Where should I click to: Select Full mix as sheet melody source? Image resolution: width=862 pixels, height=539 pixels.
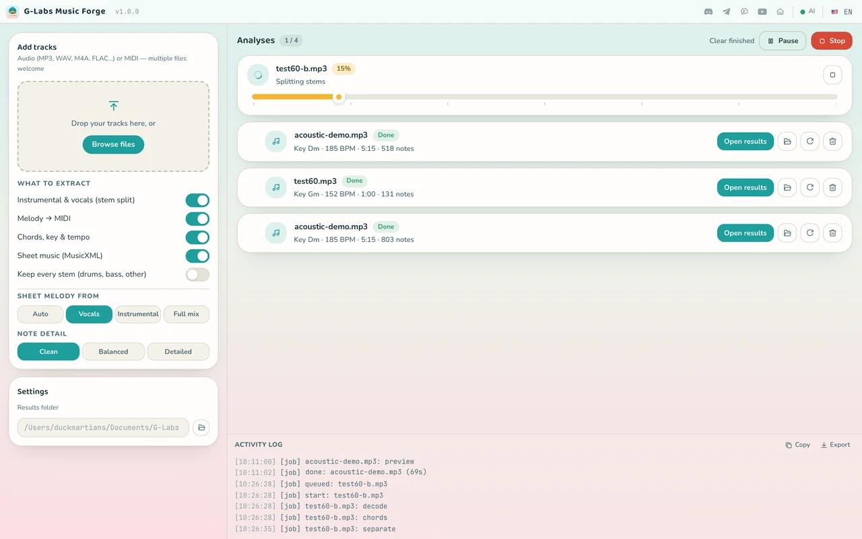[187, 314]
